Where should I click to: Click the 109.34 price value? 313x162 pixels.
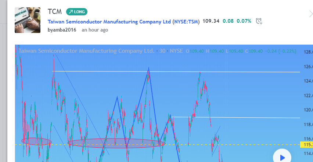coord(211,21)
